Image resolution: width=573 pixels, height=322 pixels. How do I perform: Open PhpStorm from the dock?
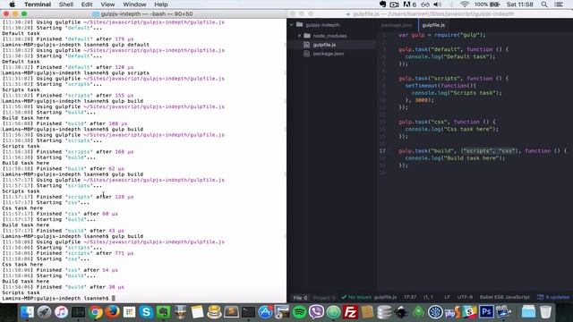(x=452, y=312)
